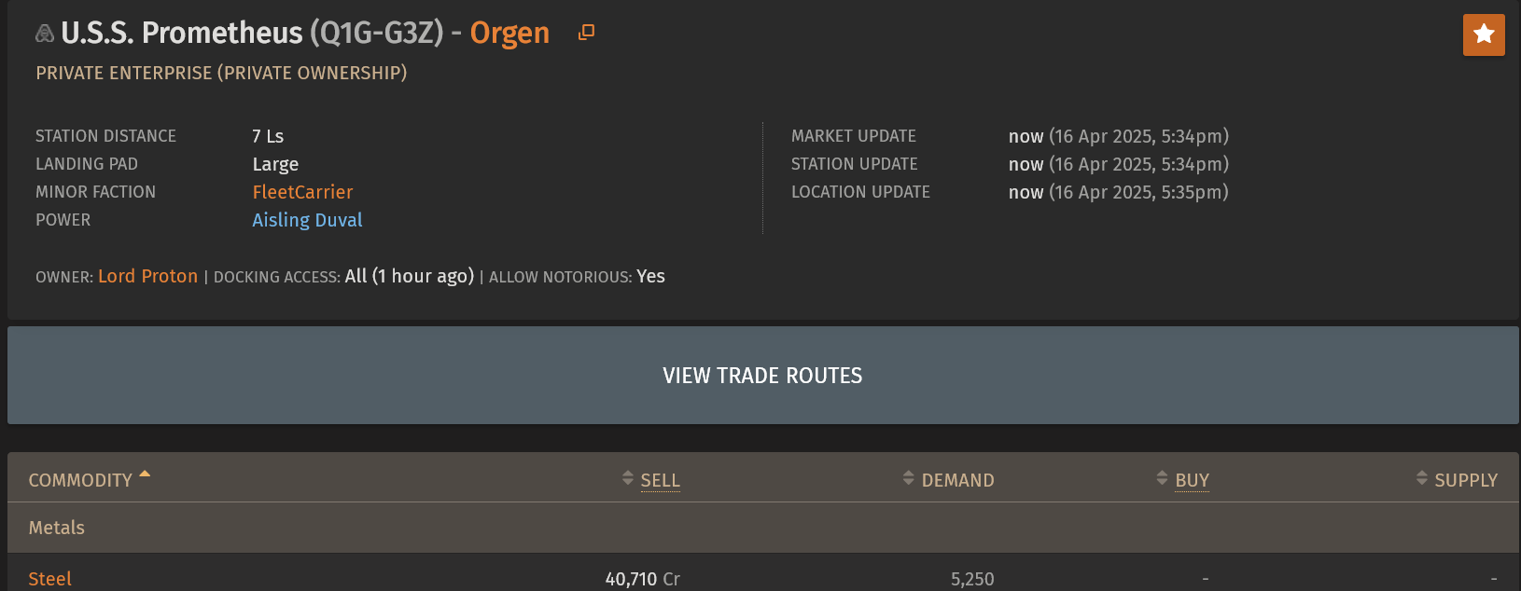Sort by Demand using its arrow icon
Viewport: 1521px width, 591px height.
[909, 478]
